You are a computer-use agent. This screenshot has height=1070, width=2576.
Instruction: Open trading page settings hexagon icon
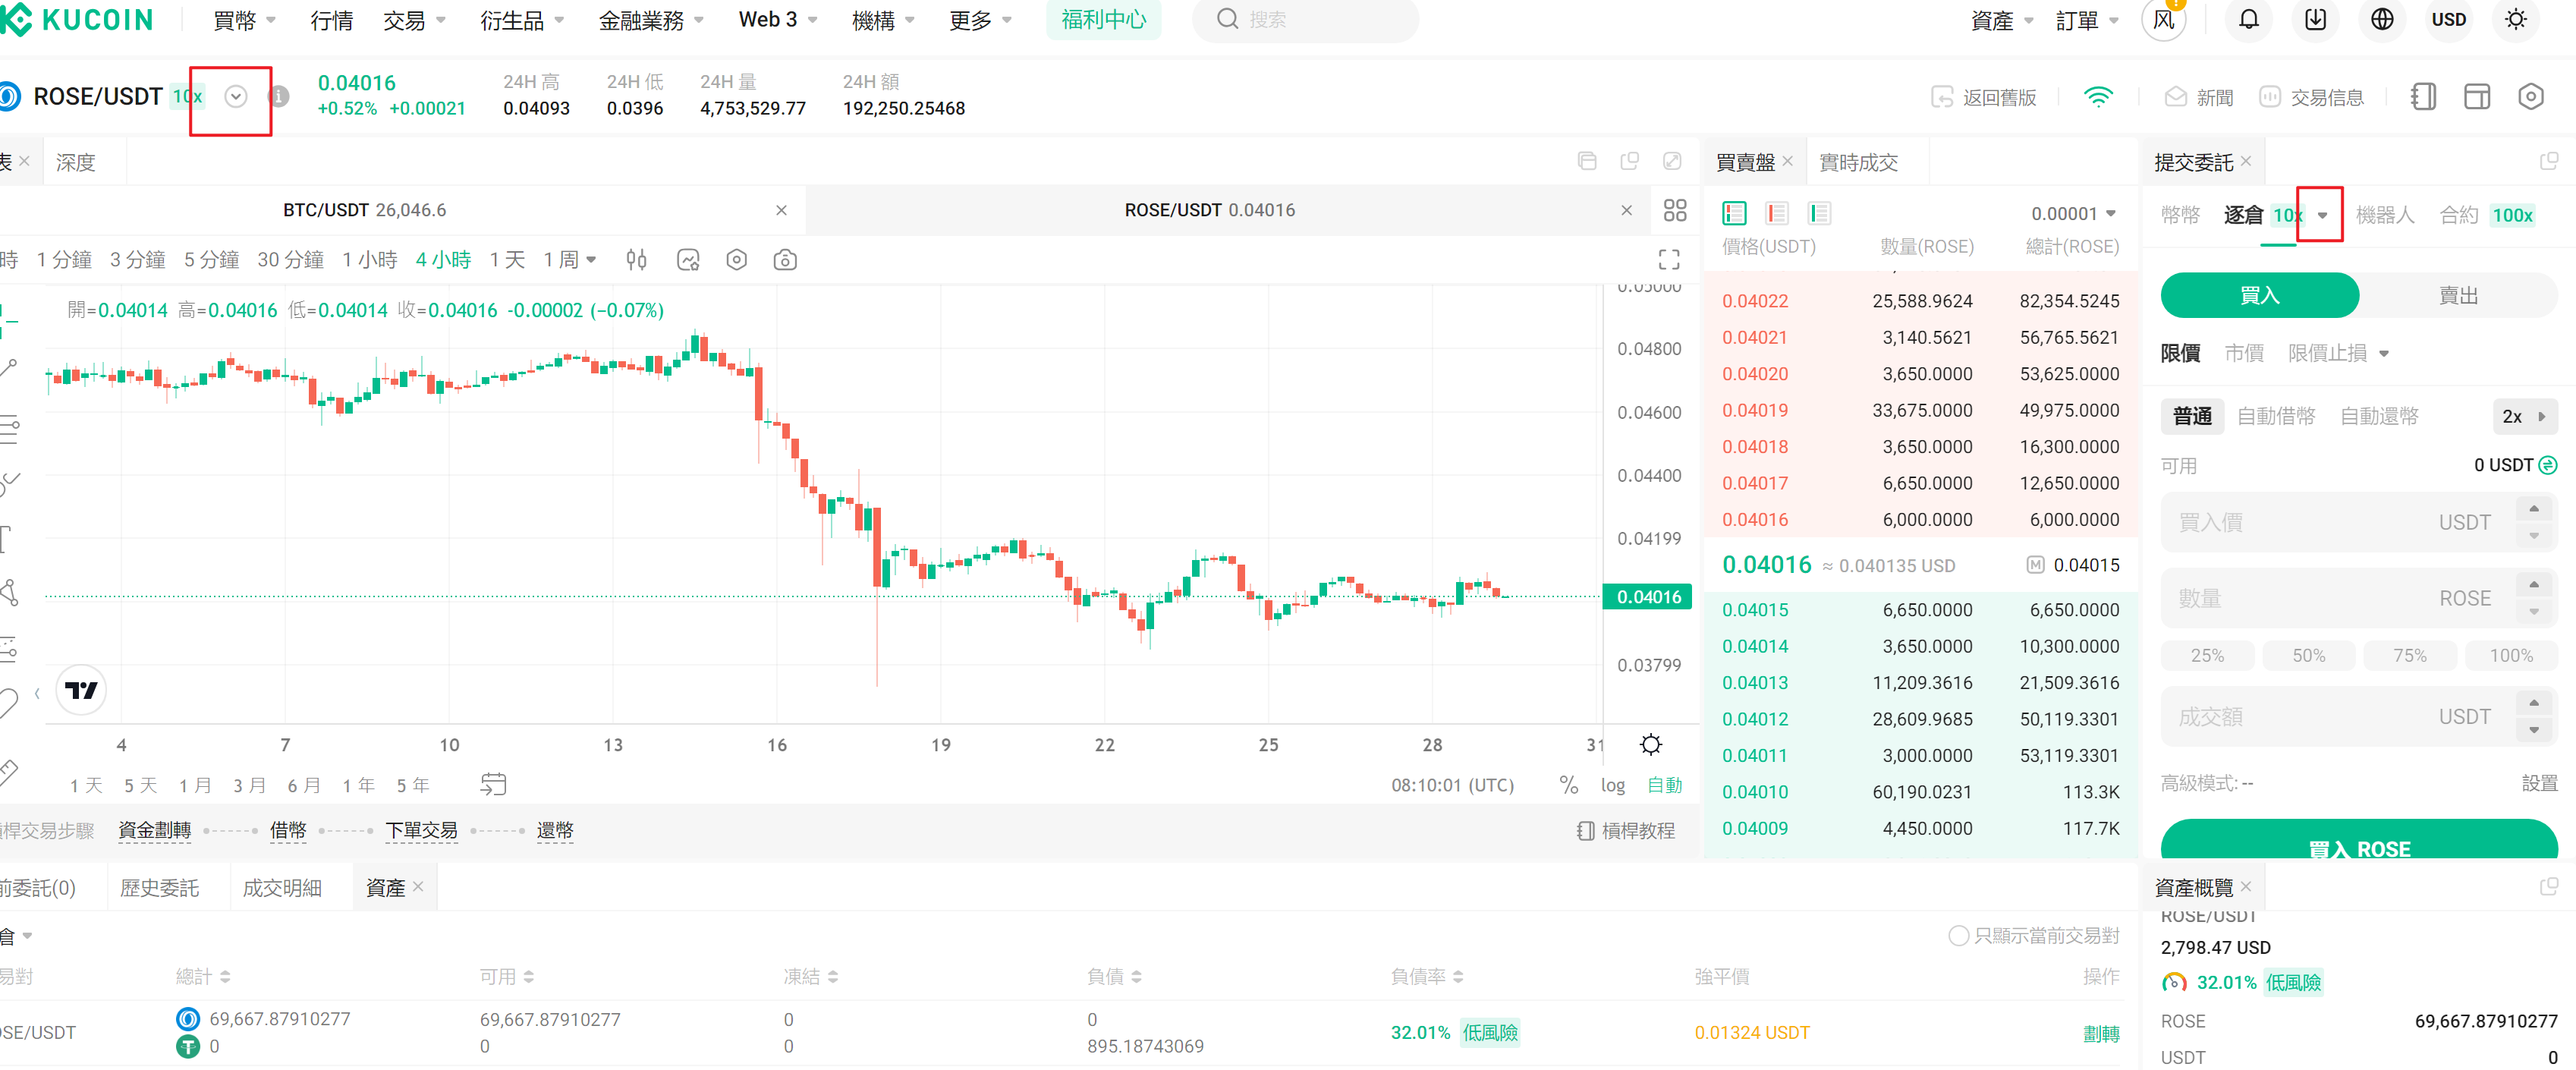2531,97
